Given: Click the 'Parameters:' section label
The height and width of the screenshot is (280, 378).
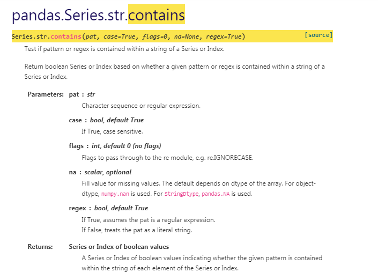Looking at the screenshot, I should 46,94.
